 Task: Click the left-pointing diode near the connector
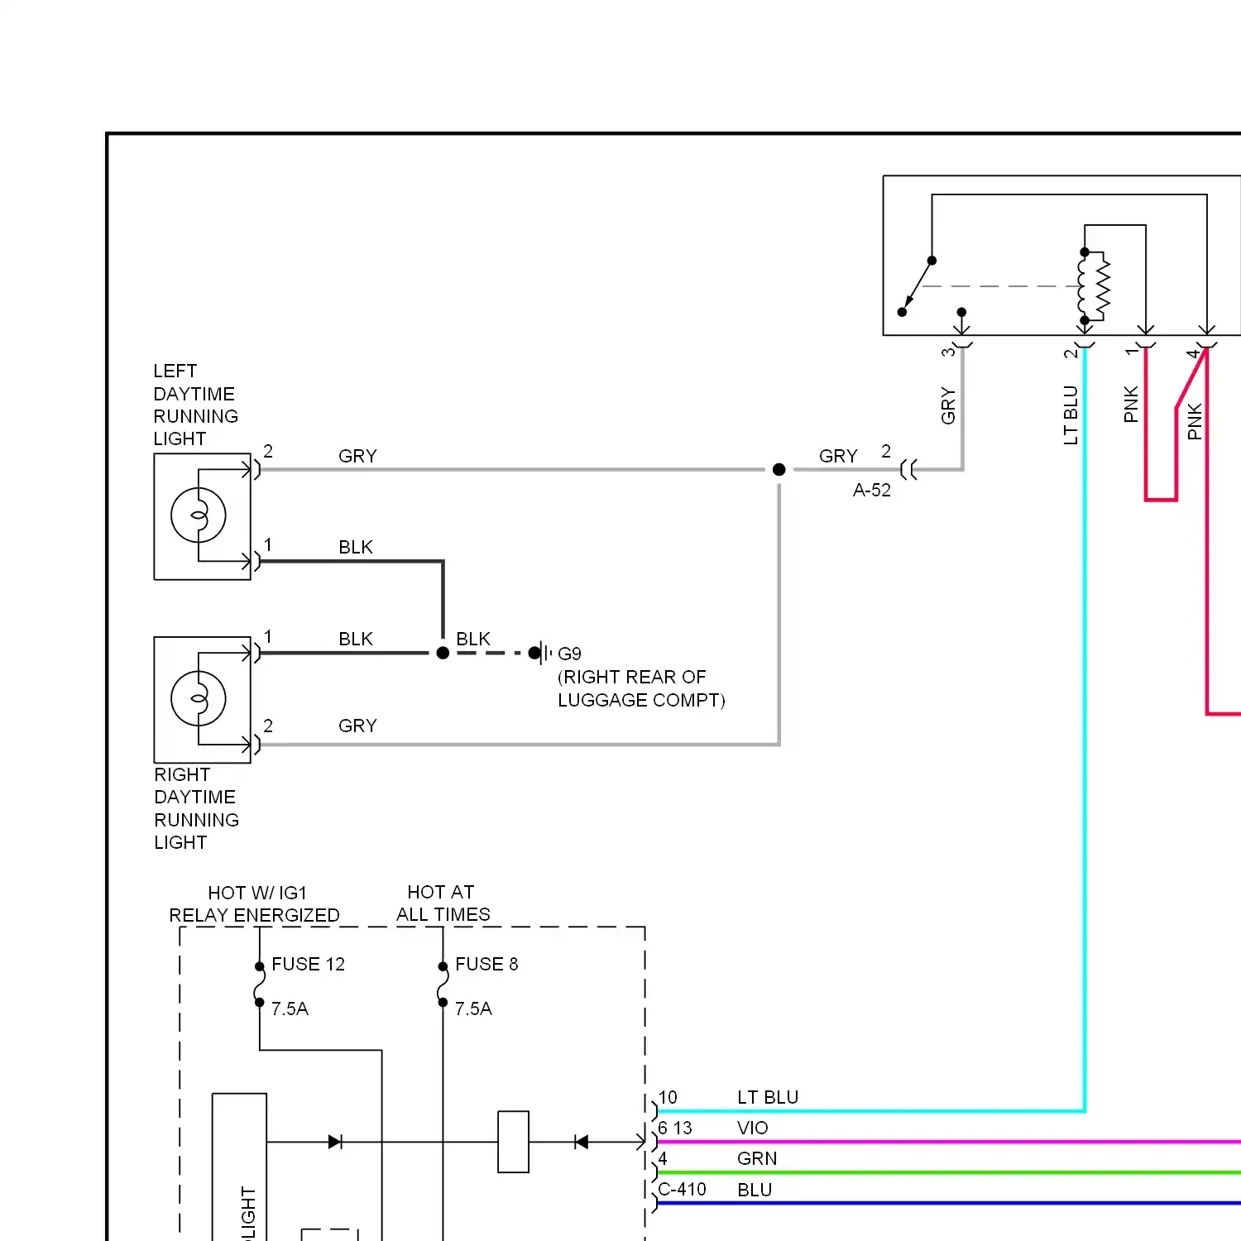581,1142
